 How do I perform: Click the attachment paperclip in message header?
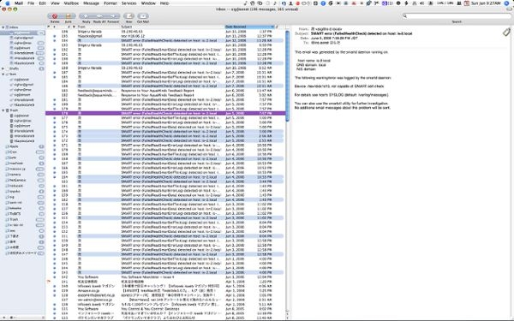click(x=506, y=32)
